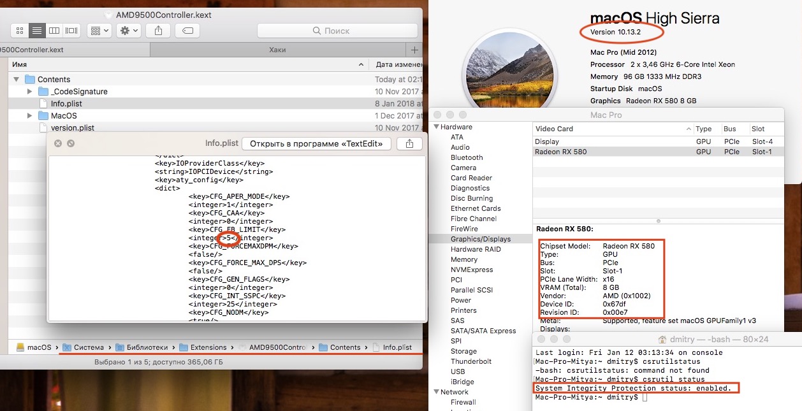
Task: Click AMD9500Control item in Finder path bar
Action: 272,347
